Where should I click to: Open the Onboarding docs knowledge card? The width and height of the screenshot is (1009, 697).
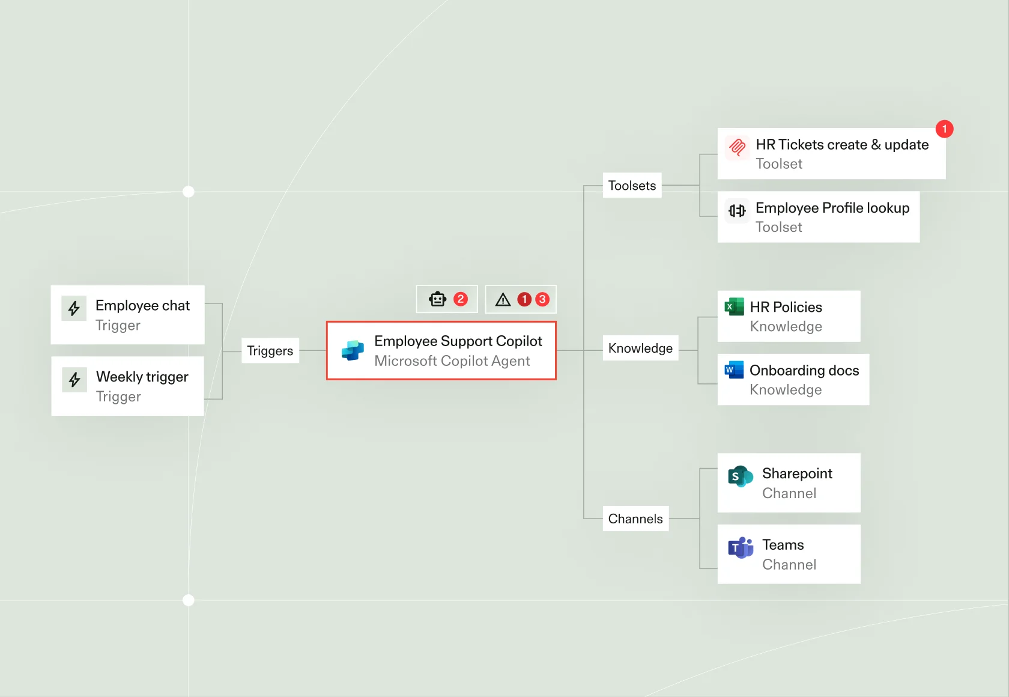[x=793, y=380]
